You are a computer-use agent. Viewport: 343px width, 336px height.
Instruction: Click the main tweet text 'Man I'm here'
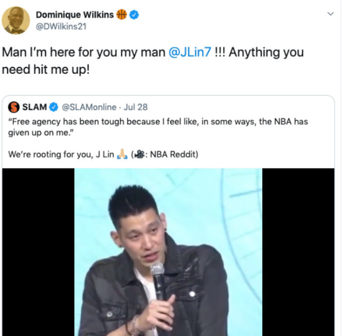click(153, 60)
